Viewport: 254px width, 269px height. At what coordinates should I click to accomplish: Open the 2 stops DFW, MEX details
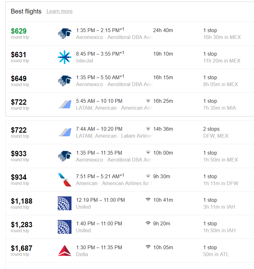pyautogui.click(x=216, y=132)
